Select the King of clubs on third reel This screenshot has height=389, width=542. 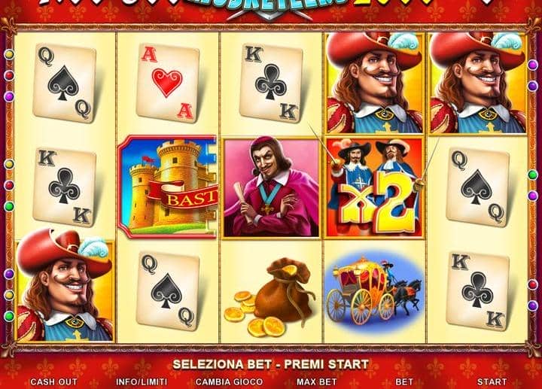tap(271, 84)
